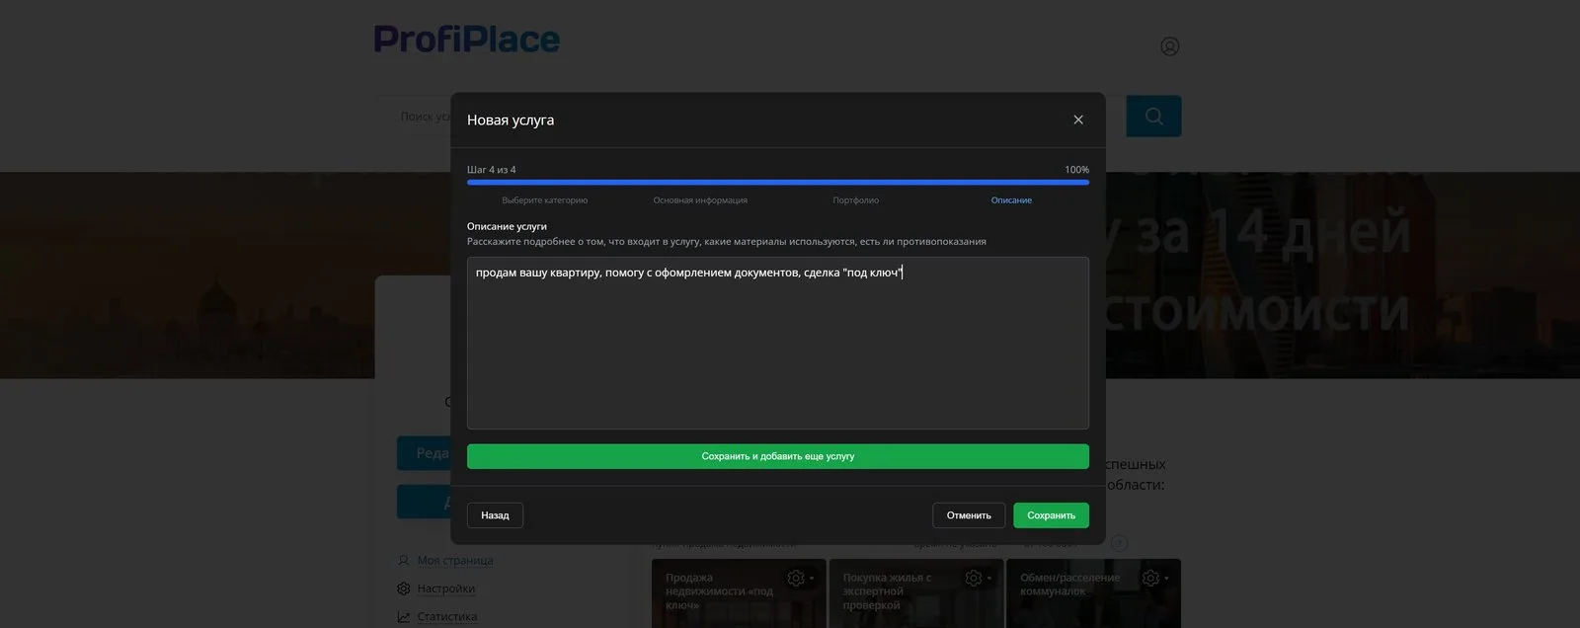This screenshot has width=1580, height=628.
Task: Click the chart icon beside Статистика
Action: [403, 616]
